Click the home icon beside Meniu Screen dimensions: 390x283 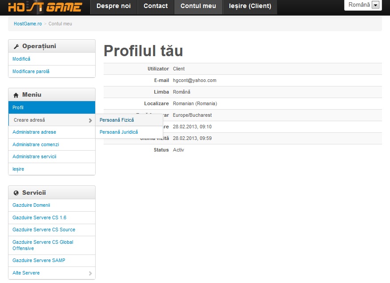coord(16,95)
